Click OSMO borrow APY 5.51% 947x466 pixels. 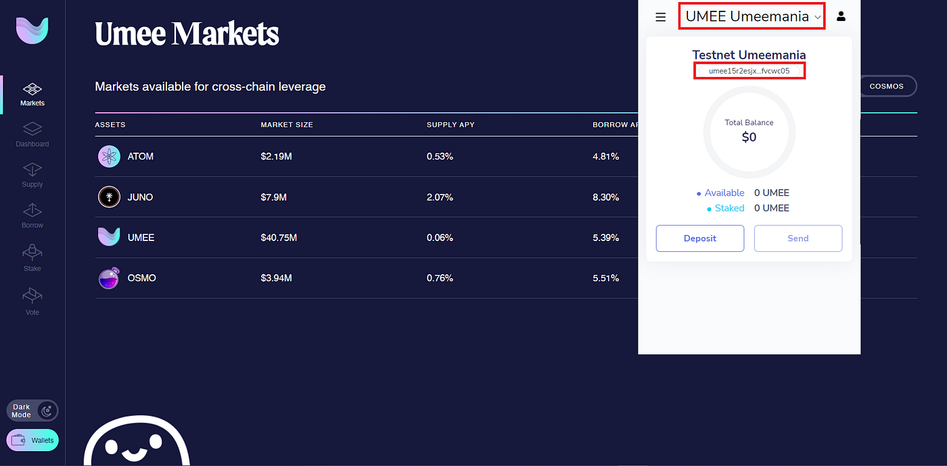pyautogui.click(x=605, y=278)
